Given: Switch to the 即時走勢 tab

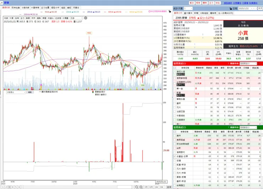Looking at the screenshot, I should 16,8.
